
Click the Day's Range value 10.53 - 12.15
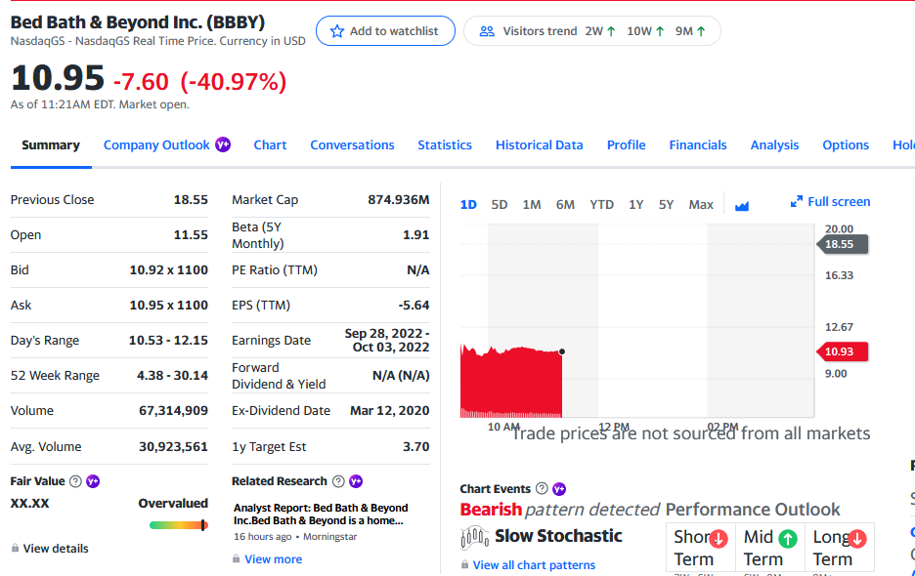pyautogui.click(x=168, y=341)
